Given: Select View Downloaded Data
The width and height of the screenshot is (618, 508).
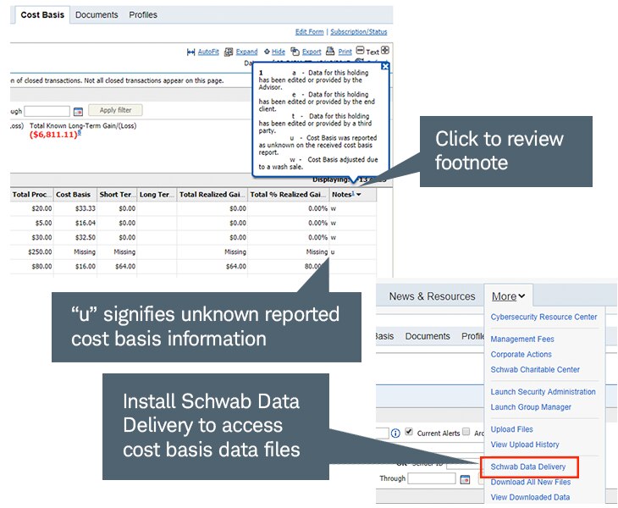Looking at the screenshot, I should coord(530,497).
